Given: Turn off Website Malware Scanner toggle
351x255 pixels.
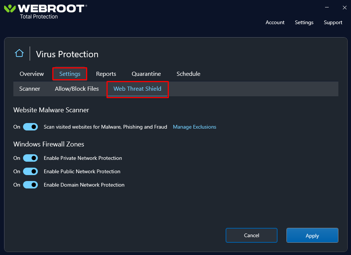Looking at the screenshot, I should click(30, 127).
